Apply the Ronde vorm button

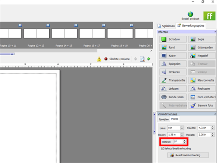173,97
